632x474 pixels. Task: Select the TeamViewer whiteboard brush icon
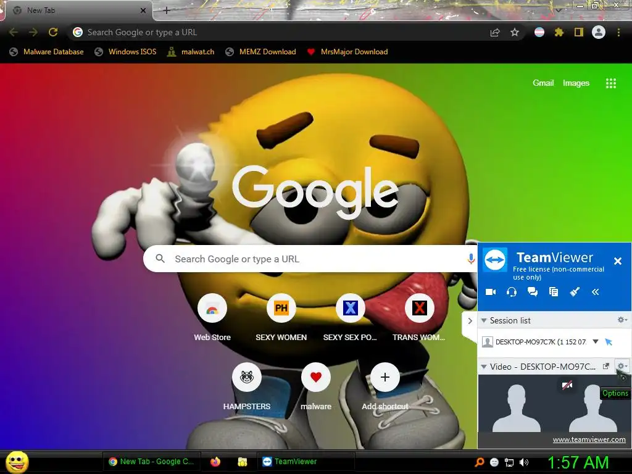[575, 292]
